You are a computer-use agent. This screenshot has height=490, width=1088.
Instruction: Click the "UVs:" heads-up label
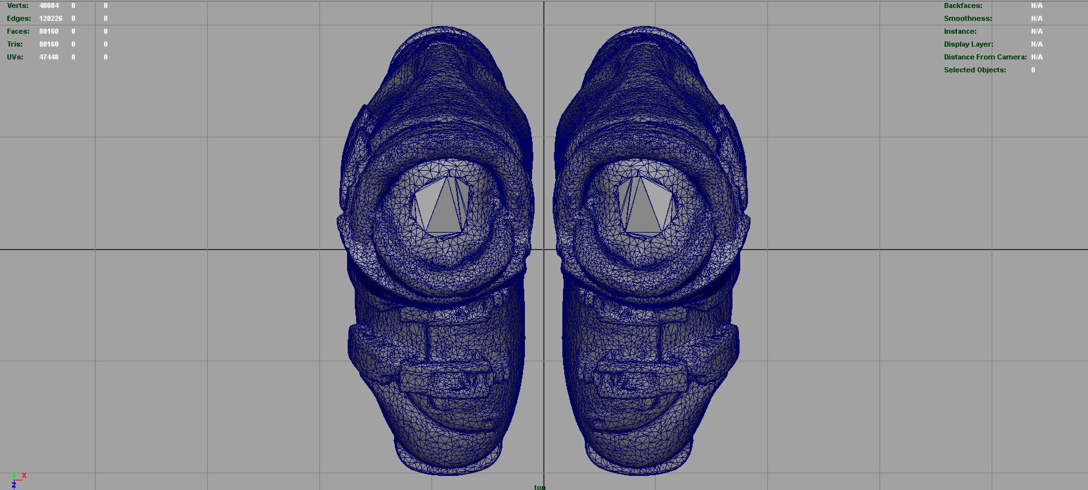point(15,57)
